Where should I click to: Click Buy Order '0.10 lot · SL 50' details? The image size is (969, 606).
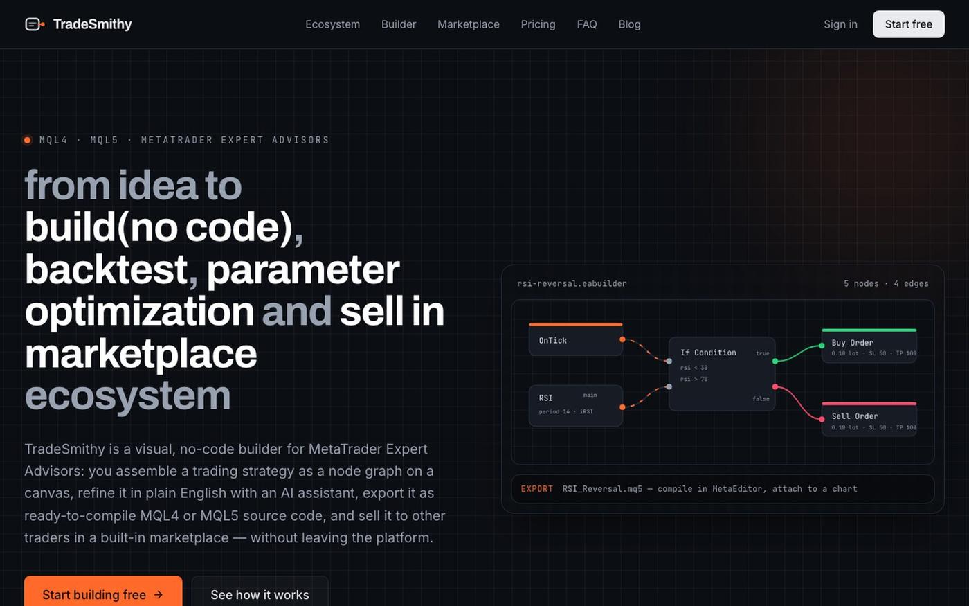[x=873, y=353]
